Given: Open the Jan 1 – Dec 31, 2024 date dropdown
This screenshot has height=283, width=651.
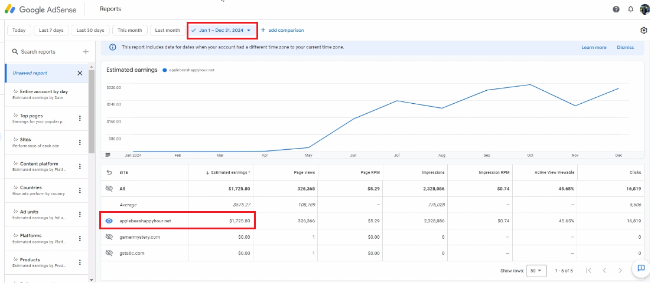Looking at the screenshot, I should (x=222, y=30).
